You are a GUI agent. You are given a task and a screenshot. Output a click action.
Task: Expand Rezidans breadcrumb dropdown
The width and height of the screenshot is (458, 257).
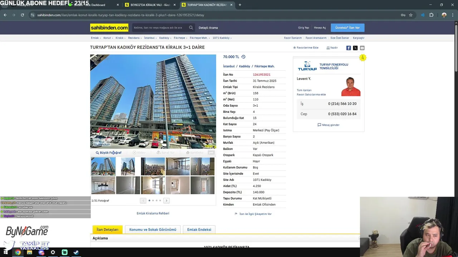tap(141, 38)
